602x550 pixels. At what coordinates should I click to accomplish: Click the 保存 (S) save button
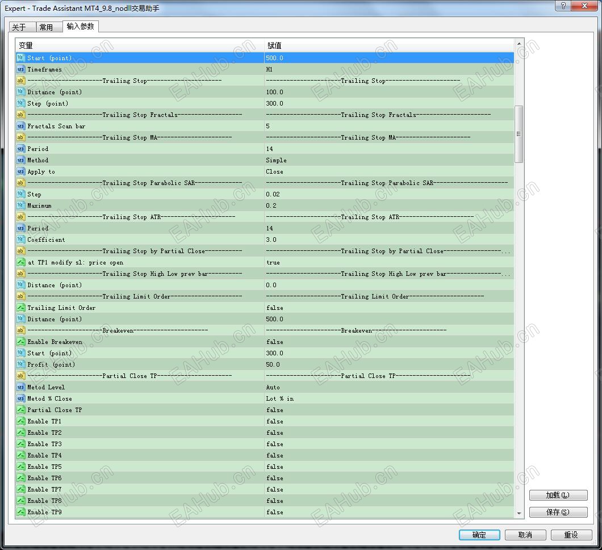coord(558,512)
